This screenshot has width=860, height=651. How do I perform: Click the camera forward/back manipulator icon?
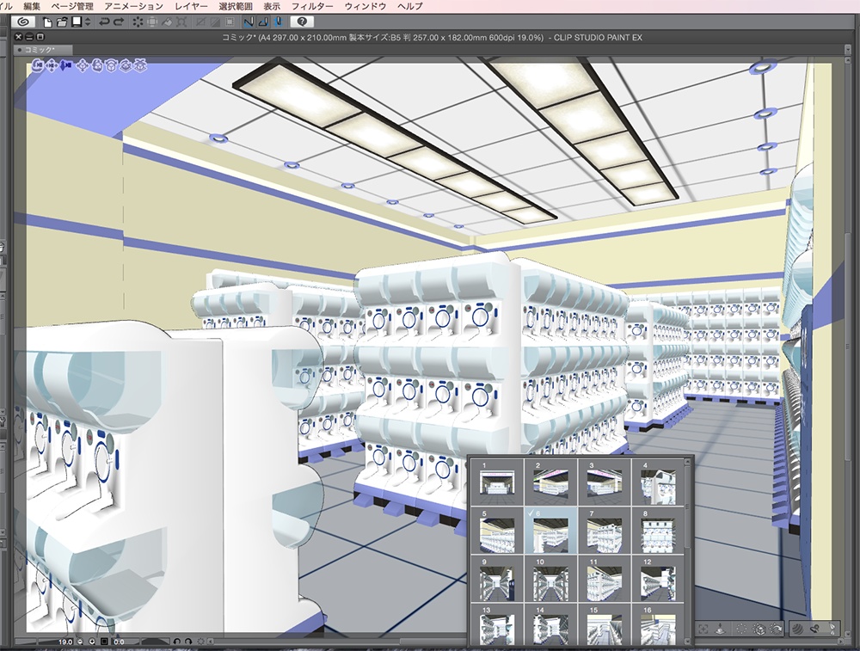[x=66, y=66]
